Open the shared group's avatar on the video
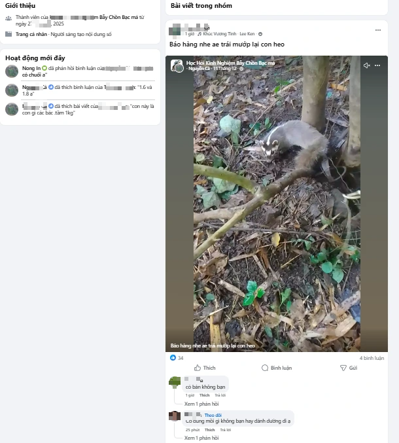Image resolution: width=399 pixels, height=443 pixels. pyautogui.click(x=177, y=65)
